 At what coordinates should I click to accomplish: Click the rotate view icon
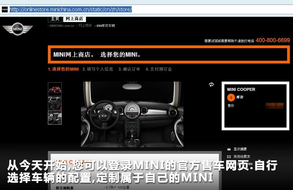(211, 85)
